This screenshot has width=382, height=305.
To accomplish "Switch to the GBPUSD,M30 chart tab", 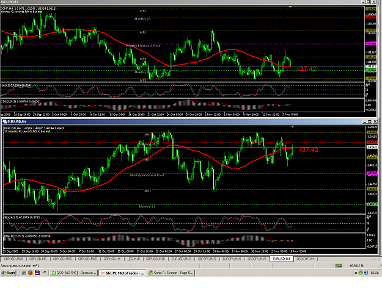I will click(13, 259).
